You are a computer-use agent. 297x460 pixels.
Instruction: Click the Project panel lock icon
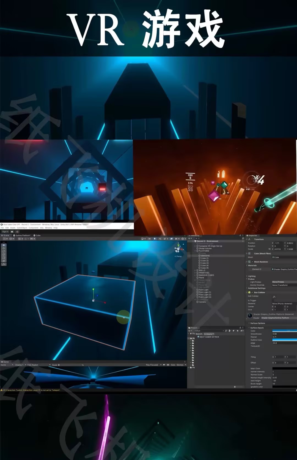(240, 328)
